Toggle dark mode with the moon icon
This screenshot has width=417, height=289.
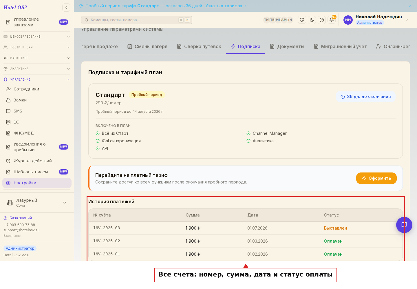point(312,20)
